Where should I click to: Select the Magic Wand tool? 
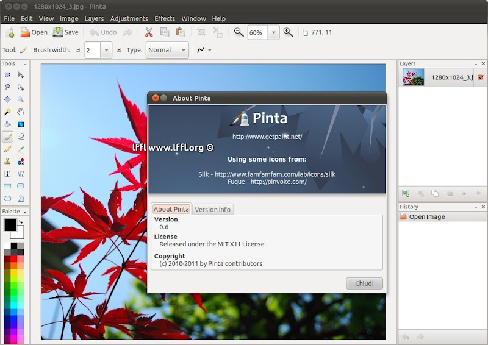(7, 112)
